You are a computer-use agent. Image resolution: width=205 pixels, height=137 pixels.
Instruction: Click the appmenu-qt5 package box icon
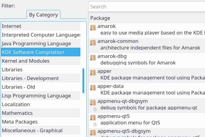[x=93, y=118]
